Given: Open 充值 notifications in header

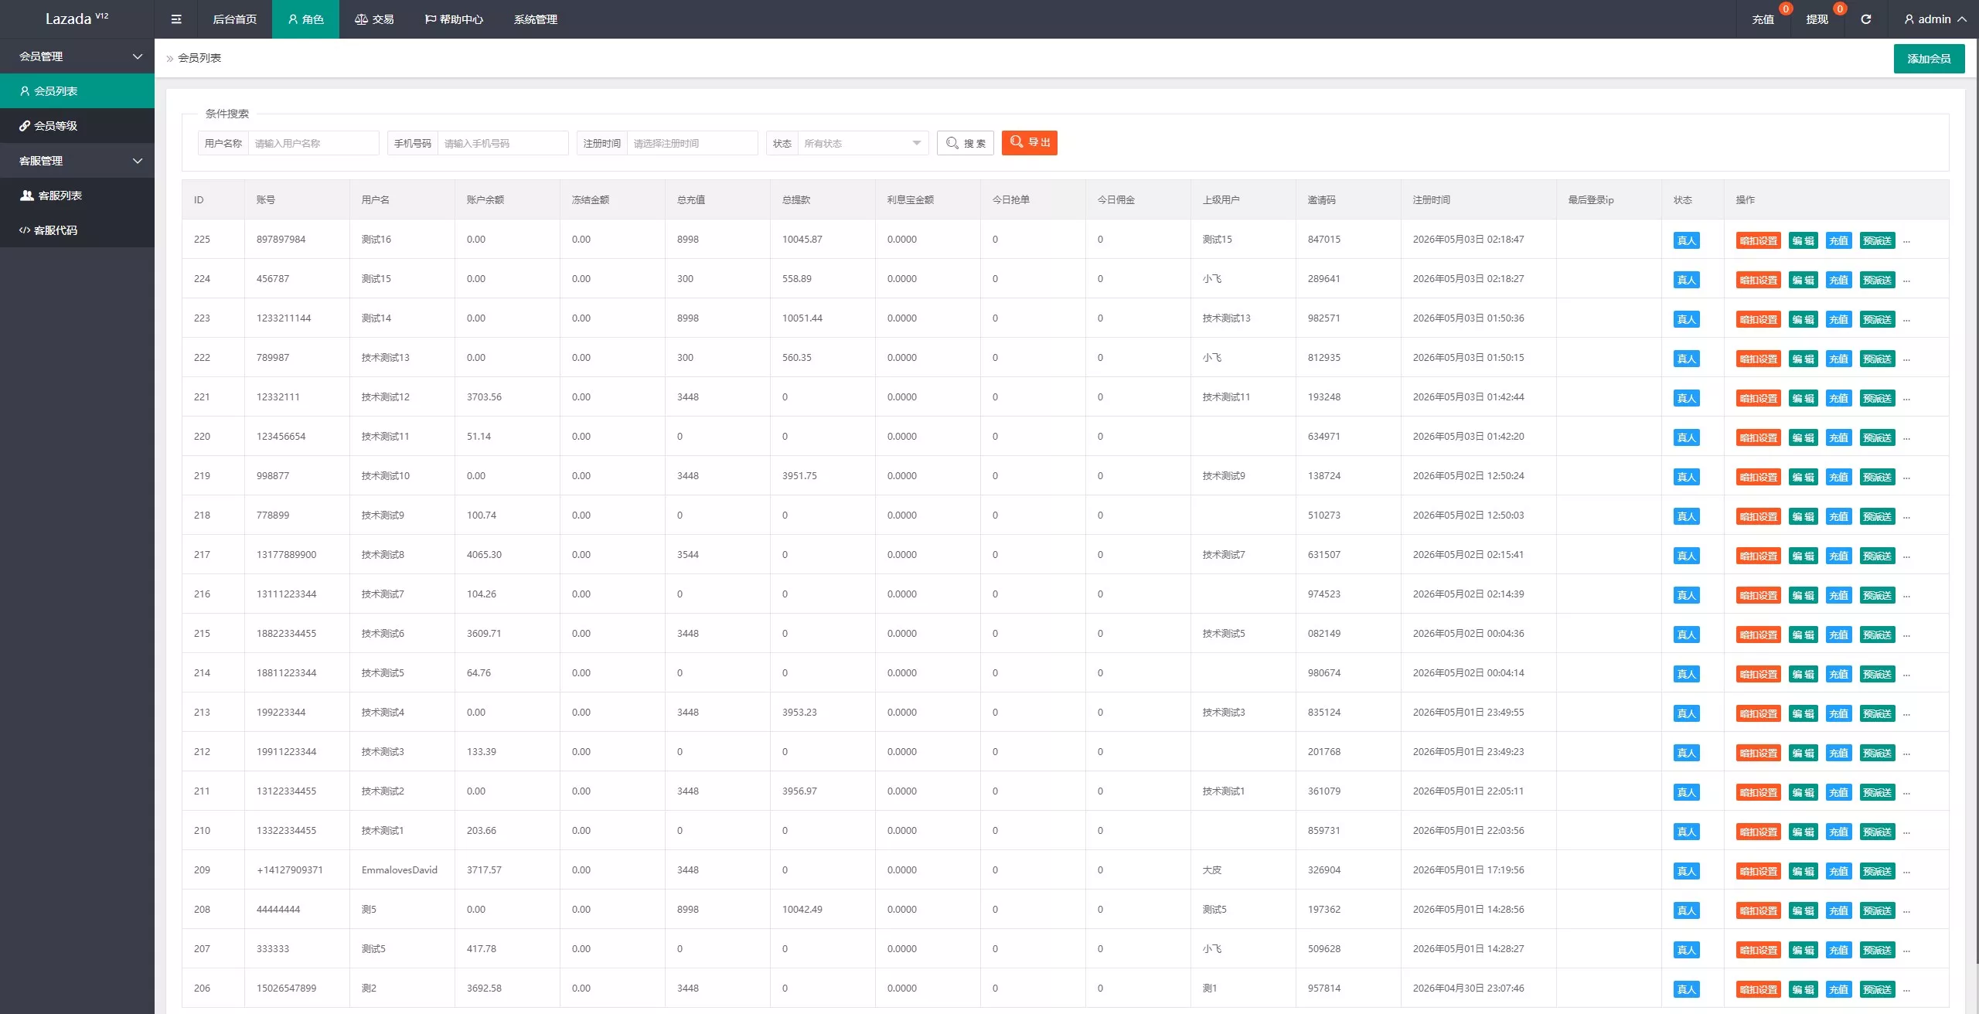Looking at the screenshot, I should click(x=1763, y=19).
